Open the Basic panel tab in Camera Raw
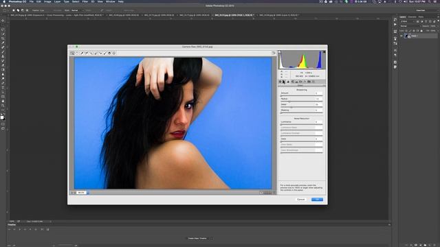Viewport: 440px width, 247px height. click(x=280, y=82)
